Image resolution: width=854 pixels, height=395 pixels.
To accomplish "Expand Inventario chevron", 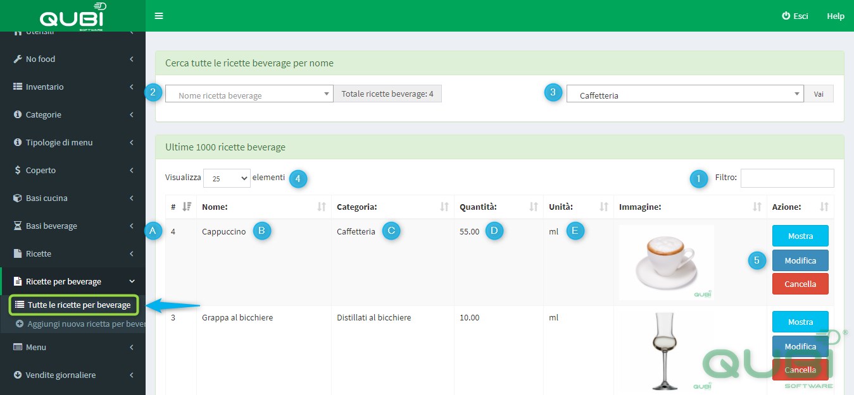I will coord(132,87).
